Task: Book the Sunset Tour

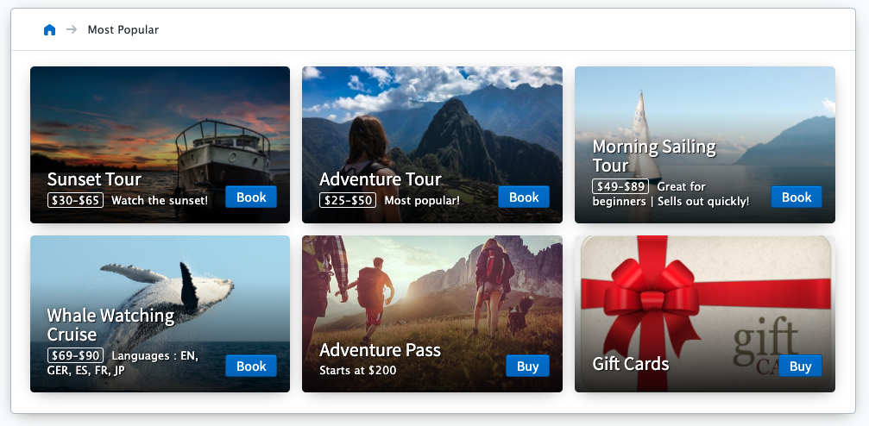Action: 251,197
